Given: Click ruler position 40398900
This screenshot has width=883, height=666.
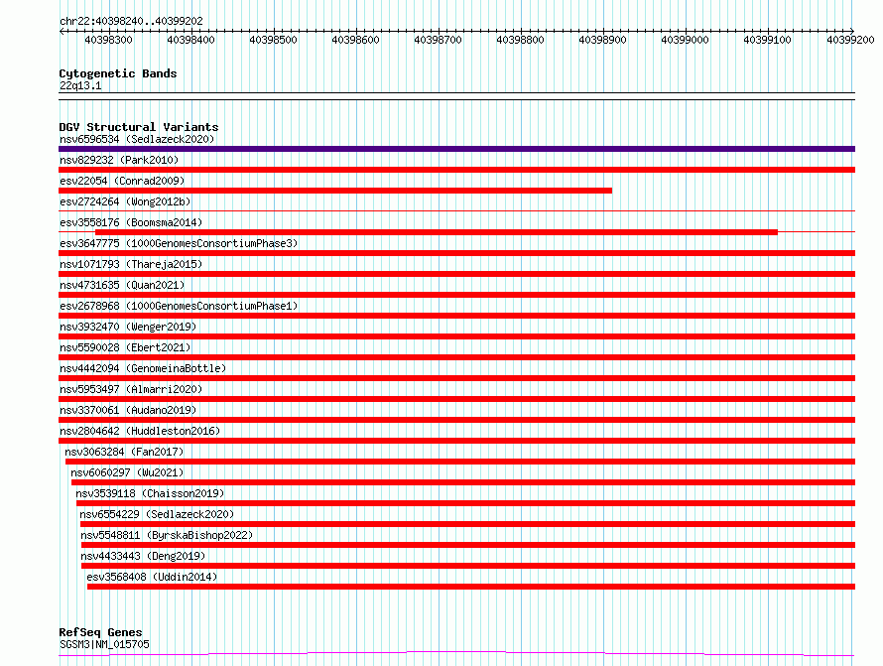Looking at the screenshot, I should click(602, 40).
